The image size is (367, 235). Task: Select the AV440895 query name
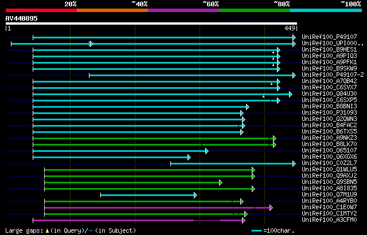click(22, 18)
